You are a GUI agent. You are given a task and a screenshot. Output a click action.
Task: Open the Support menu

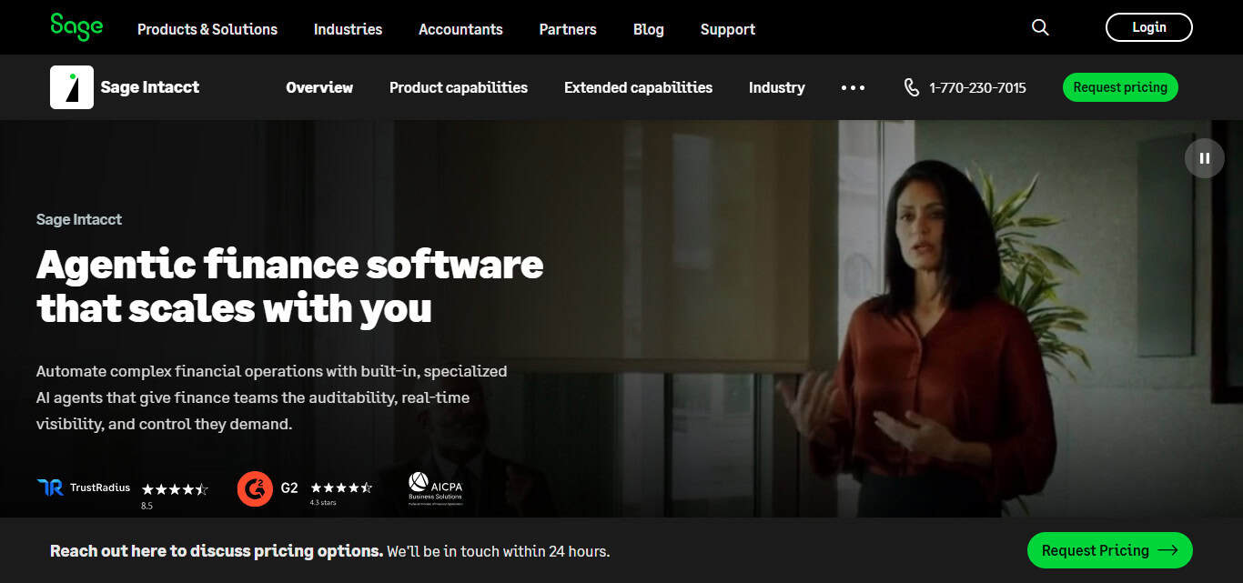728,29
